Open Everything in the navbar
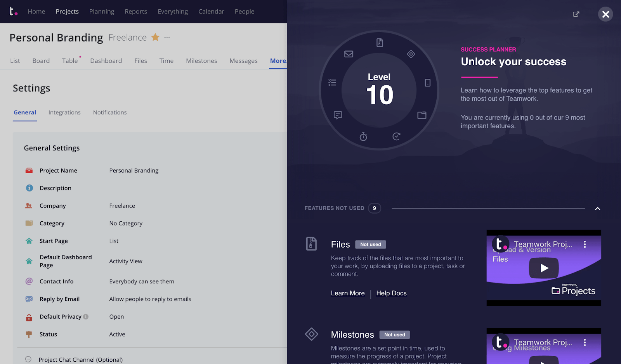Viewport: 621px width, 364px height. tap(173, 12)
